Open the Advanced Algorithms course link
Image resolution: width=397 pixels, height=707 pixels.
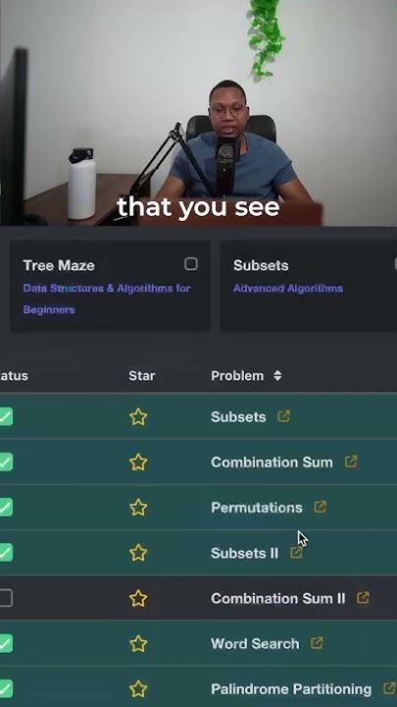[288, 288]
